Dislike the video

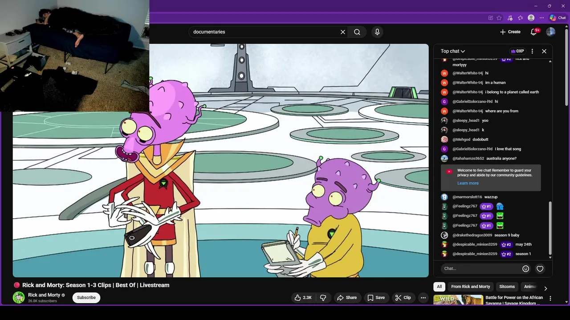point(324,298)
